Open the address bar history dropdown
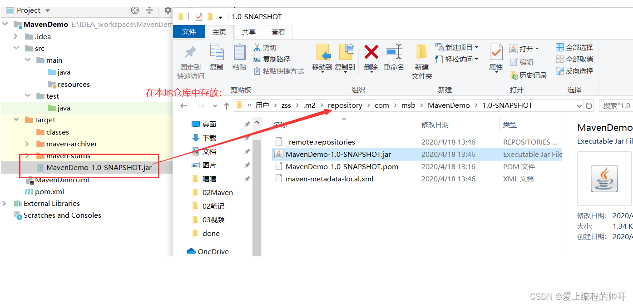 [579, 106]
